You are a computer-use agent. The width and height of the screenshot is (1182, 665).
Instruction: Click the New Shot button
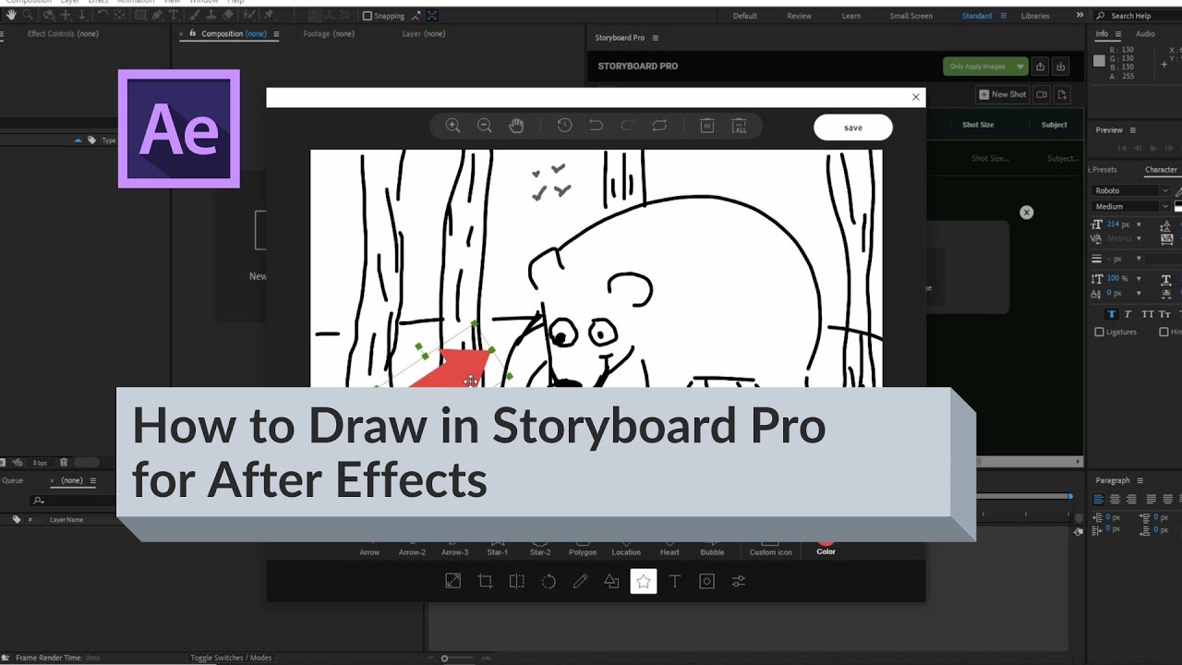(1002, 94)
